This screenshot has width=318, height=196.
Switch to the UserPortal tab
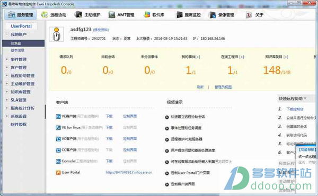(x=21, y=26)
